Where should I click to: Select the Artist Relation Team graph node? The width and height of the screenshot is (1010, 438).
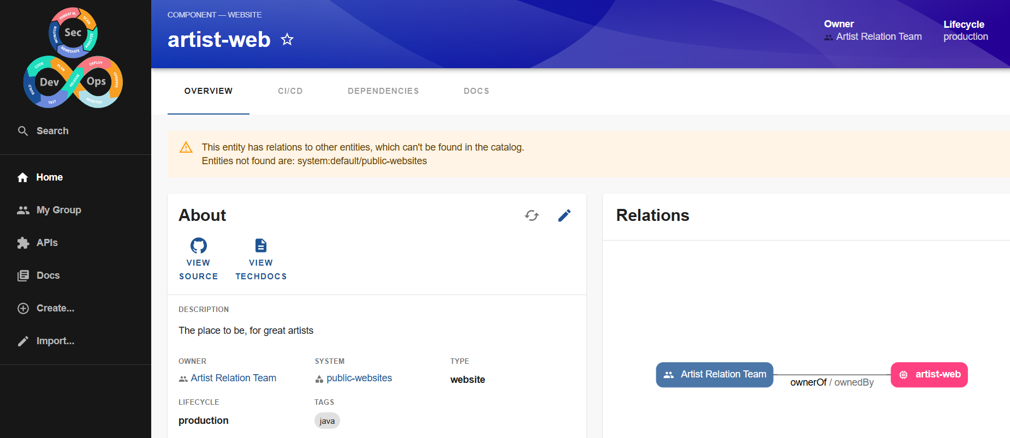pyautogui.click(x=714, y=375)
